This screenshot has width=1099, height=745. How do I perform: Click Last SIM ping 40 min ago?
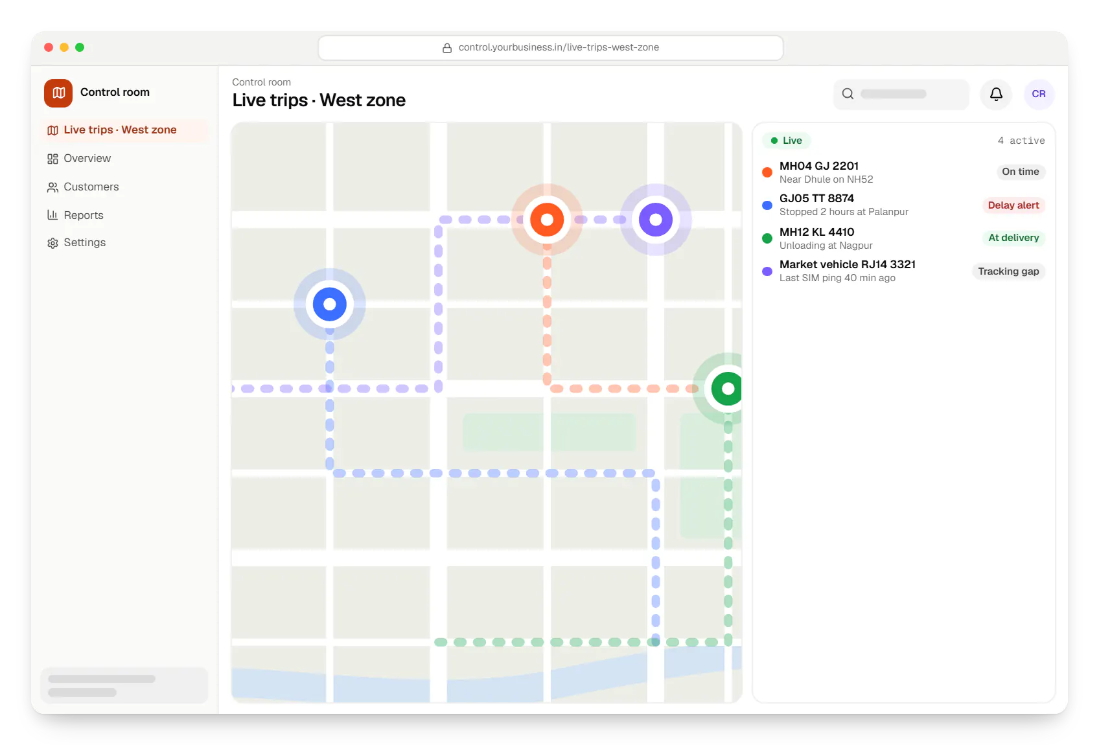(837, 278)
